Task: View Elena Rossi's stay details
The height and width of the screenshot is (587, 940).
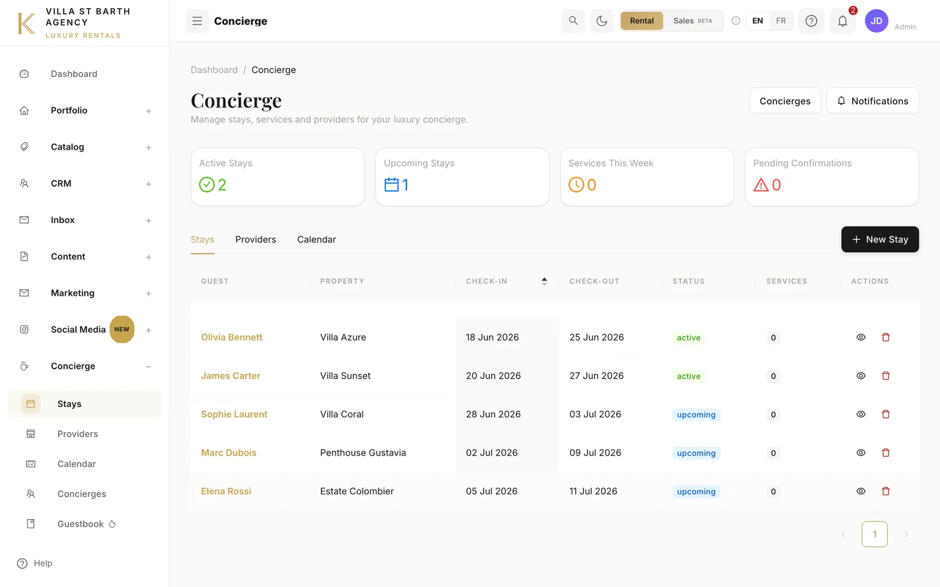Action: [x=861, y=491]
